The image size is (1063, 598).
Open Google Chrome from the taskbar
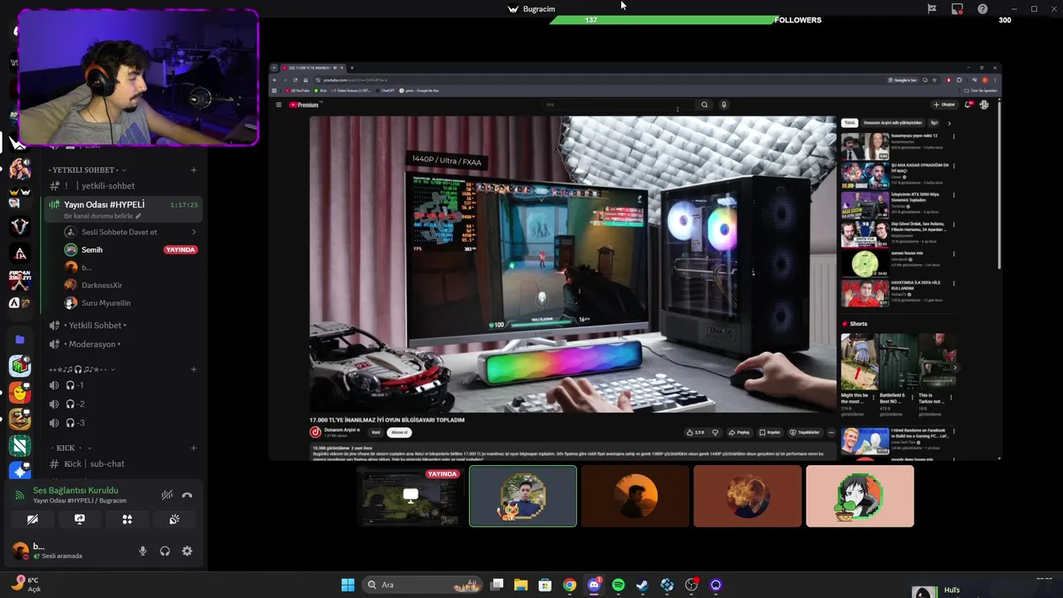click(570, 585)
